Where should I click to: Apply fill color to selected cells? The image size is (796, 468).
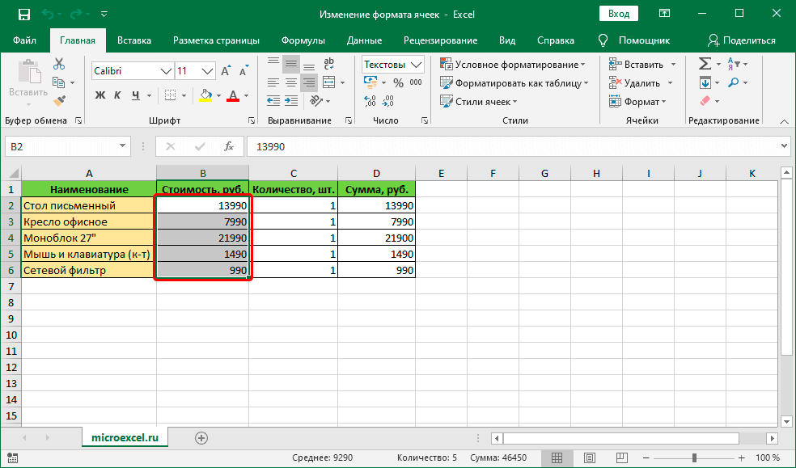[204, 95]
